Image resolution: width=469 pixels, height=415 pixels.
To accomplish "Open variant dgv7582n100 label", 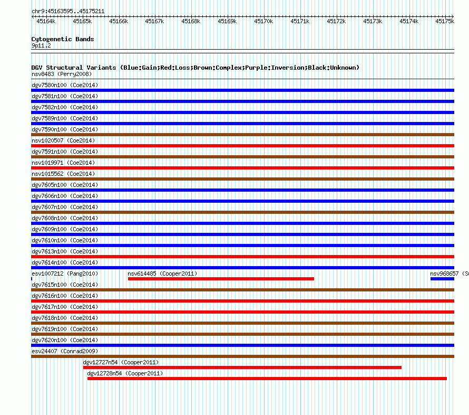I will [65, 107].
